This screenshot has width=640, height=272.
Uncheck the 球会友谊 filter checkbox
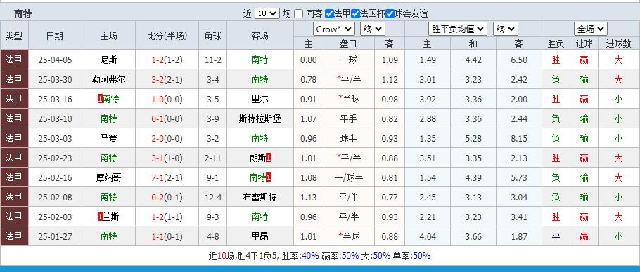390,14
